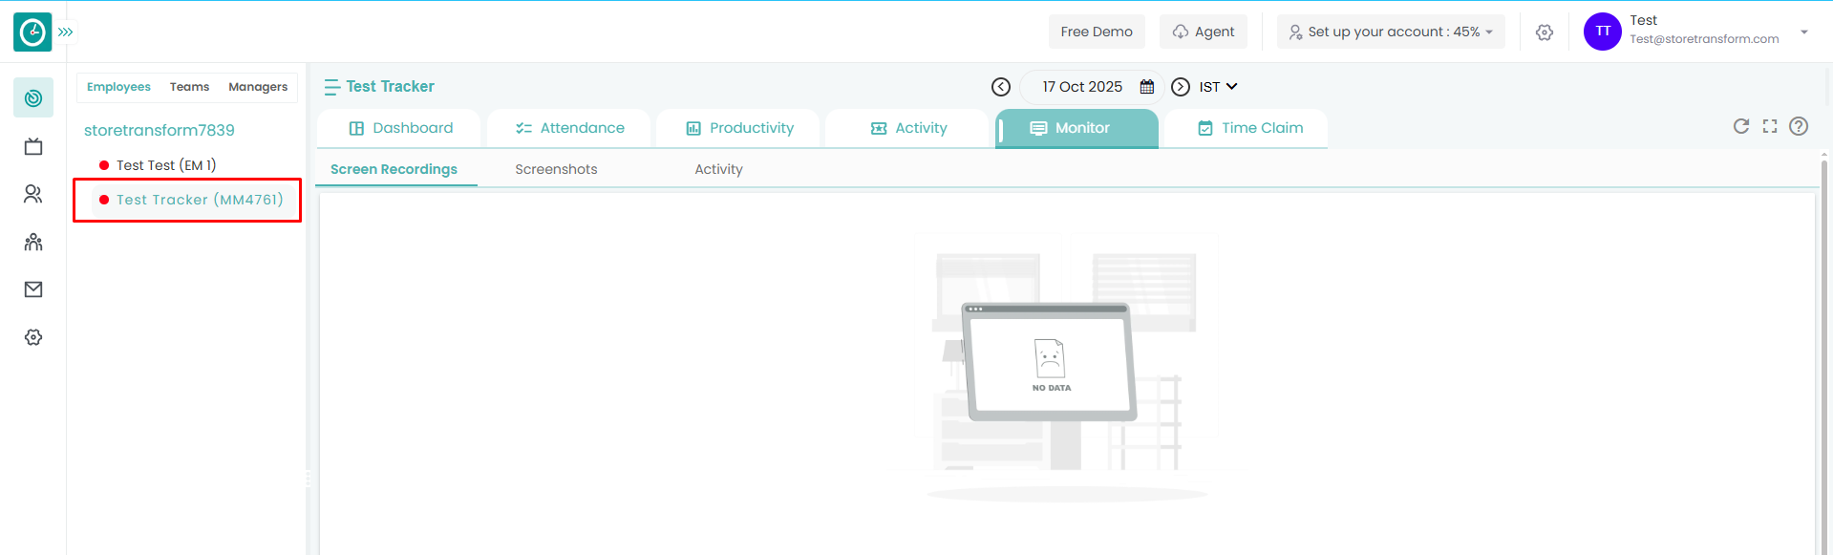Click the Agent download button
This screenshot has width=1833, height=555.
point(1204,32)
